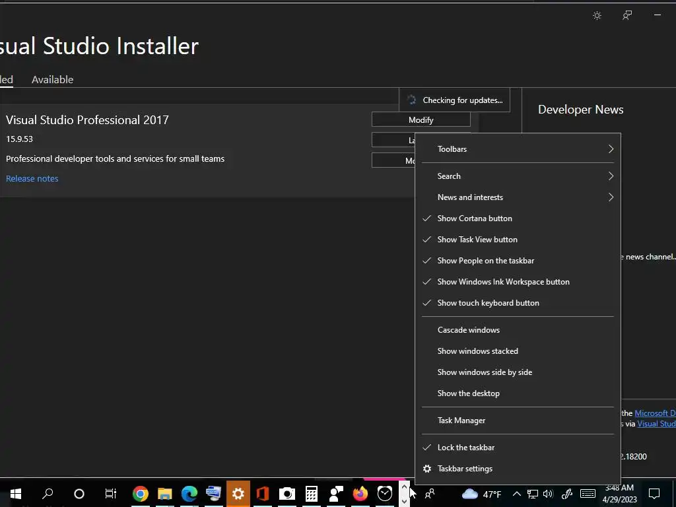
Task: Open the People button in the taskbar
Action: pyautogui.click(x=429, y=494)
